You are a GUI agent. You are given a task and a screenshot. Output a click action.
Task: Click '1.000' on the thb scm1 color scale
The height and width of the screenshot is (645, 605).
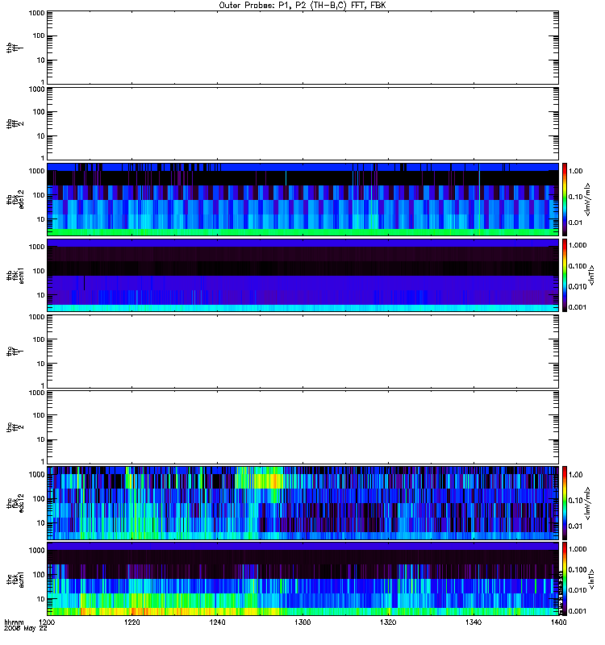(x=578, y=245)
